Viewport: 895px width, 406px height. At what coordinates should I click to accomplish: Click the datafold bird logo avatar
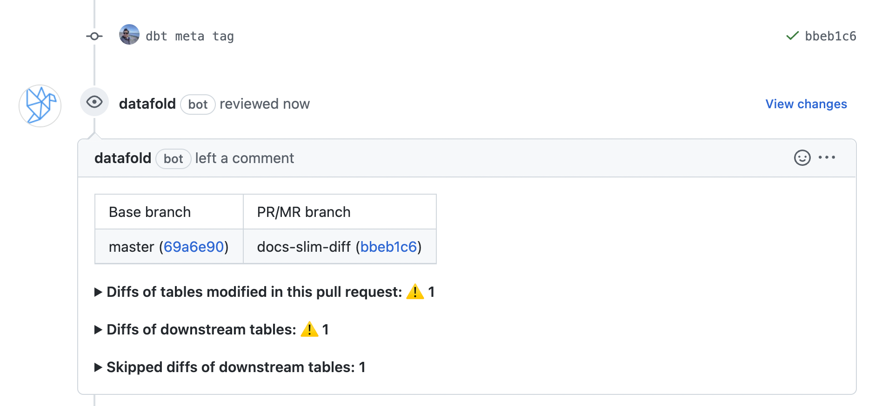[40, 105]
